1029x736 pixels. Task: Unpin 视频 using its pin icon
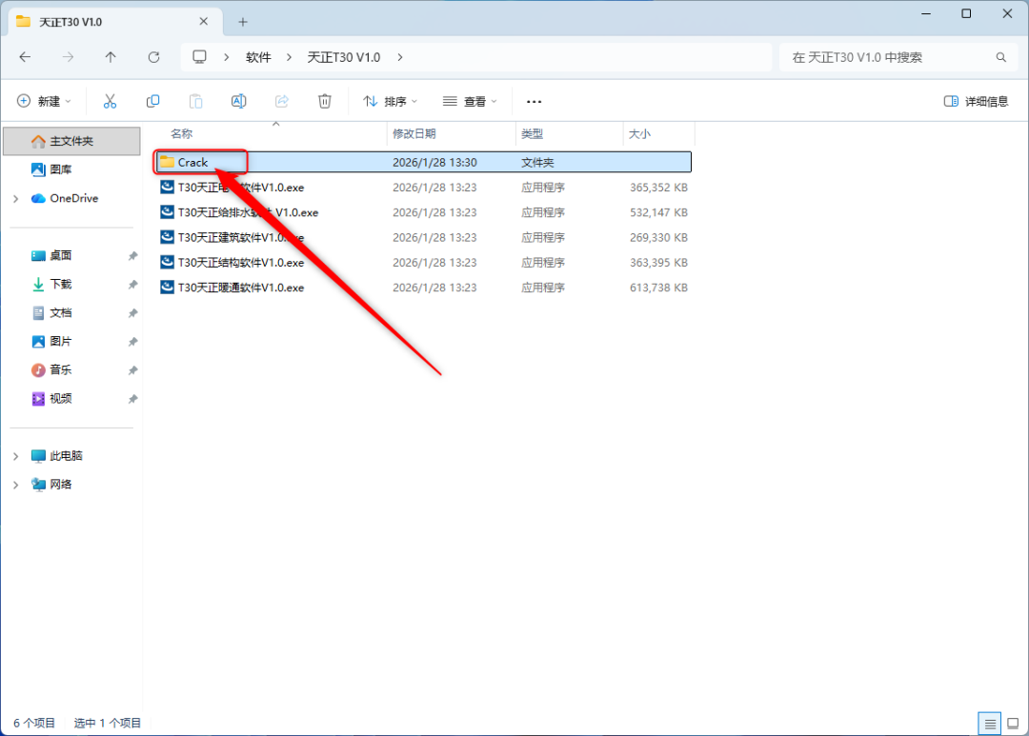coord(132,400)
